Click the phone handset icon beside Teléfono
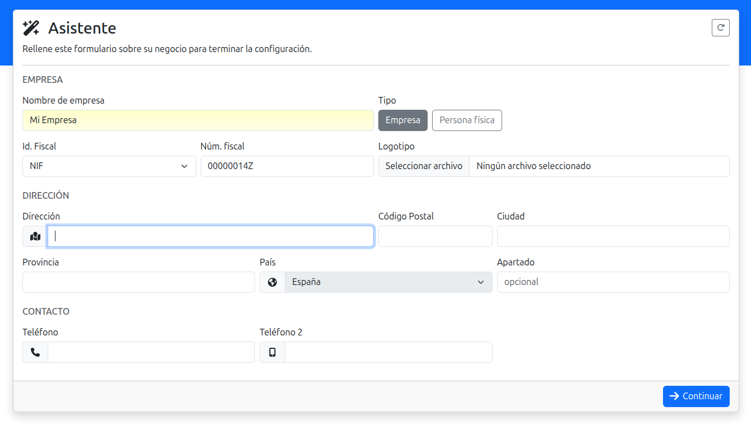This screenshot has height=425, width=751. coord(35,352)
